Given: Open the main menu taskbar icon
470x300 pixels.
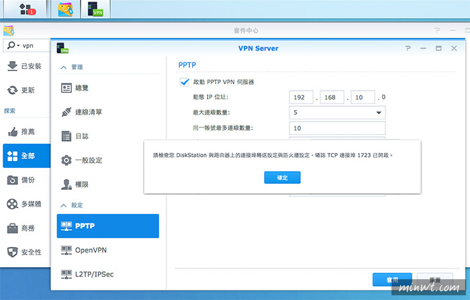Looking at the screenshot, I should point(26,9).
